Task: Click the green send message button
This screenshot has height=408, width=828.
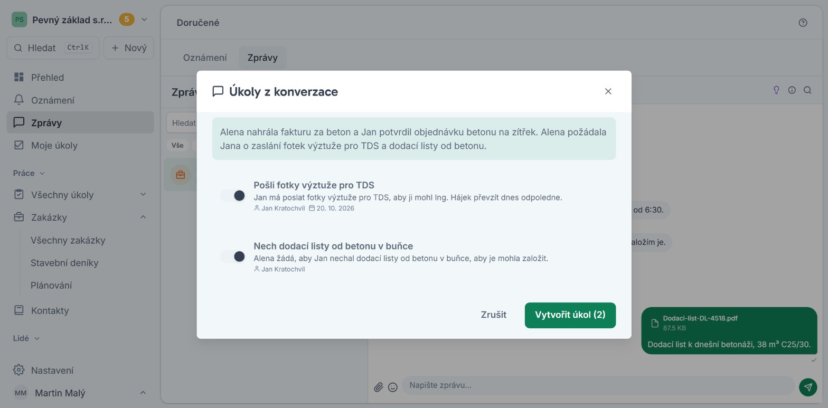Action: pos(808,387)
